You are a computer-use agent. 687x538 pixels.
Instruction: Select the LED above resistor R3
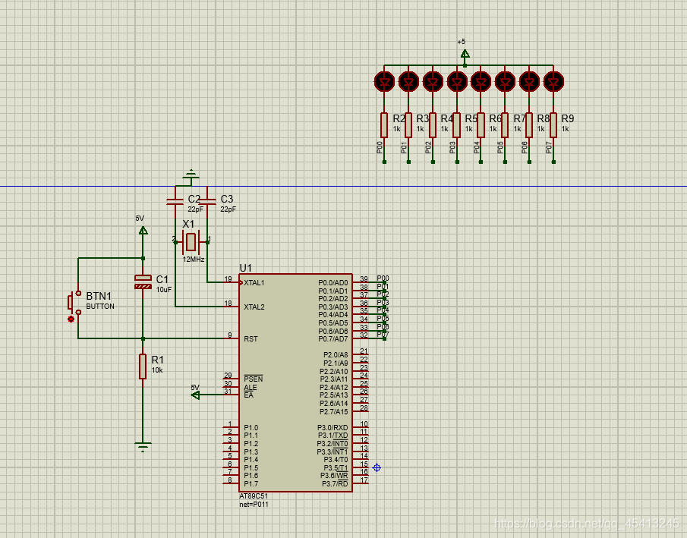[x=408, y=81]
